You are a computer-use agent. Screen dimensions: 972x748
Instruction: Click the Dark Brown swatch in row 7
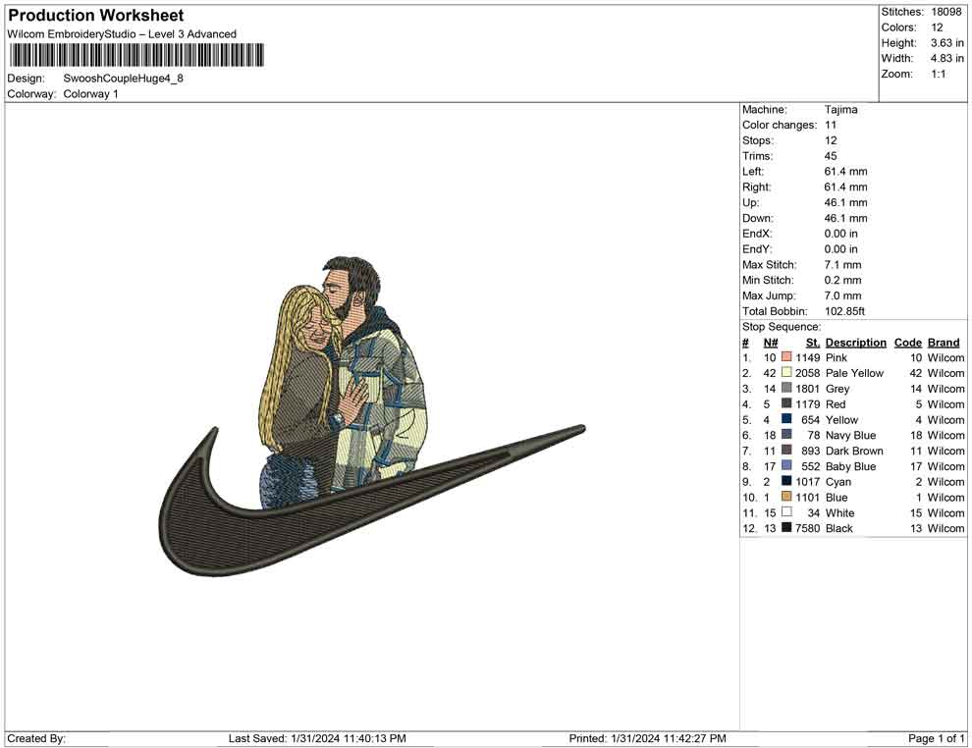coord(786,450)
